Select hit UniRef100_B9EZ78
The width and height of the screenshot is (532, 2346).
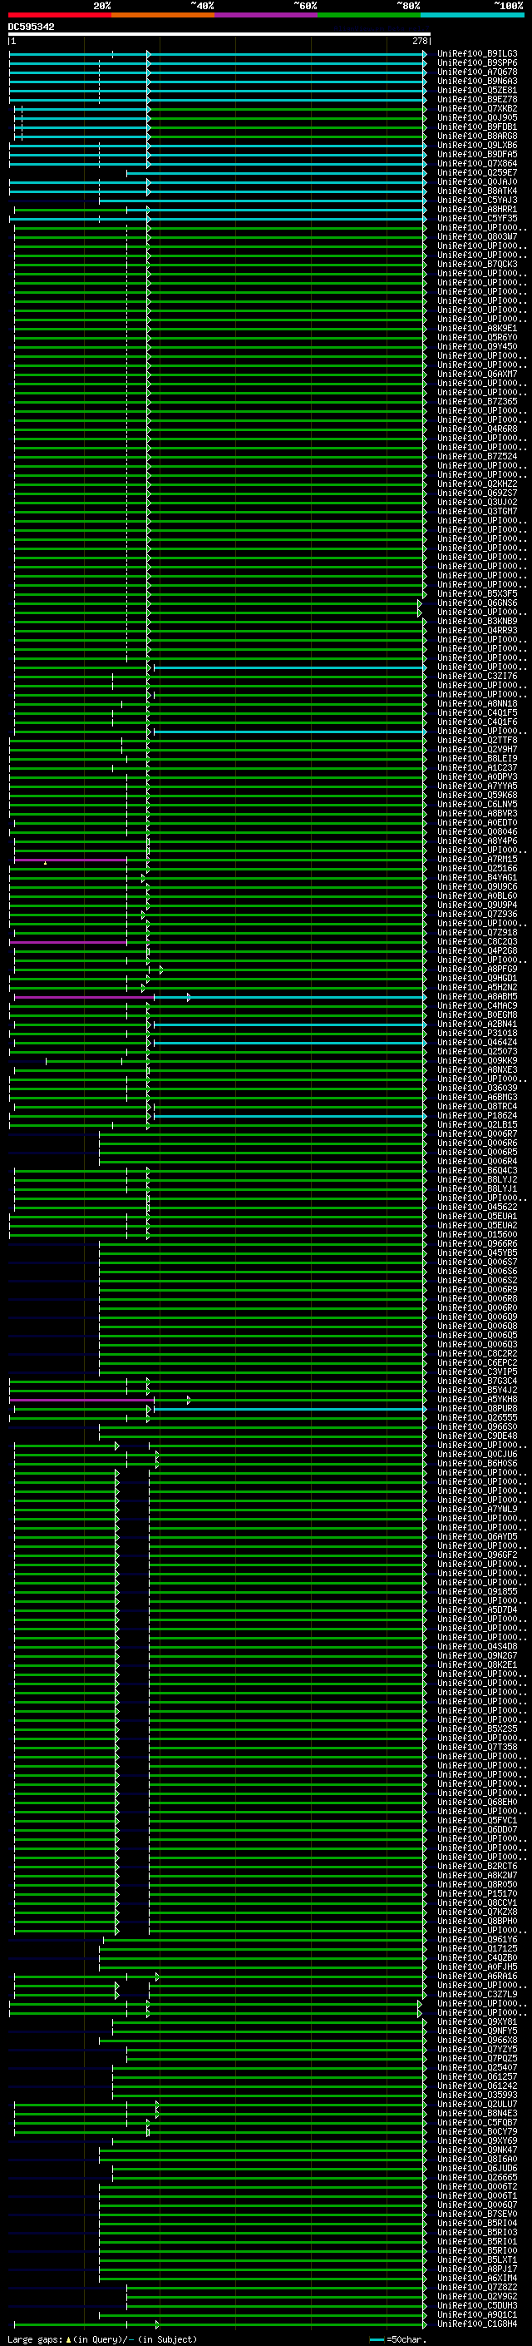point(477,99)
